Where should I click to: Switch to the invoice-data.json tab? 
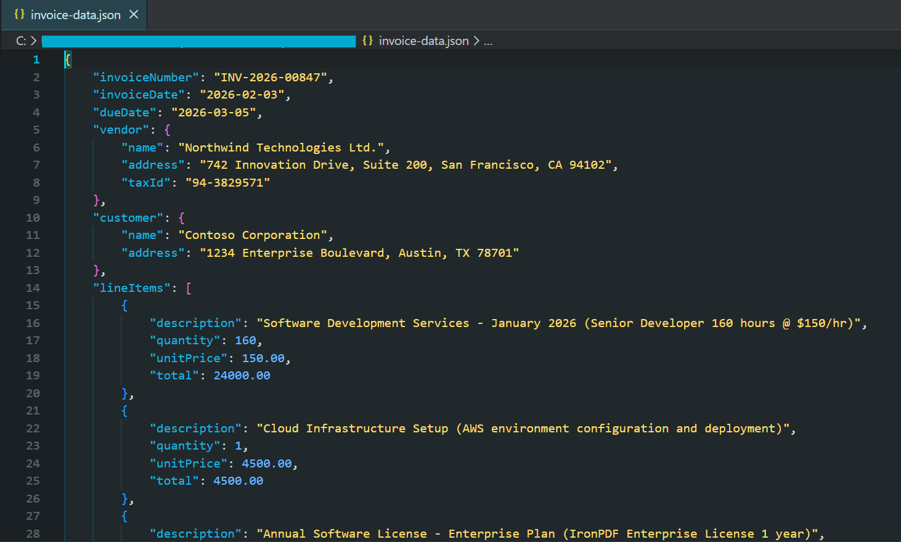[74, 14]
